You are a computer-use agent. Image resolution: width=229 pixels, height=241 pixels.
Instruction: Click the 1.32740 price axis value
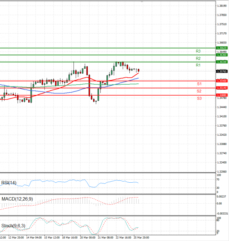pyautogui.click(x=222, y=153)
